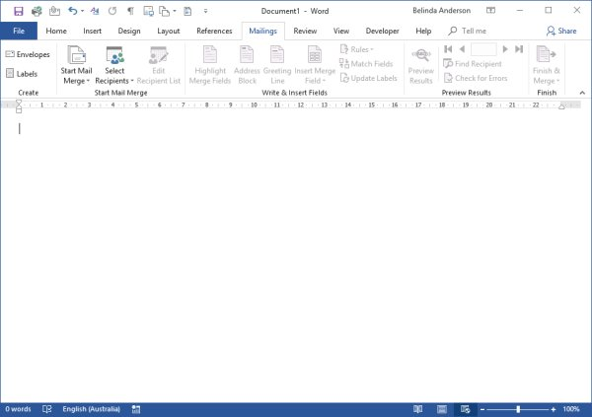Go to Last Record arrow icon
The width and height of the screenshot is (592, 417).
point(519,49)
